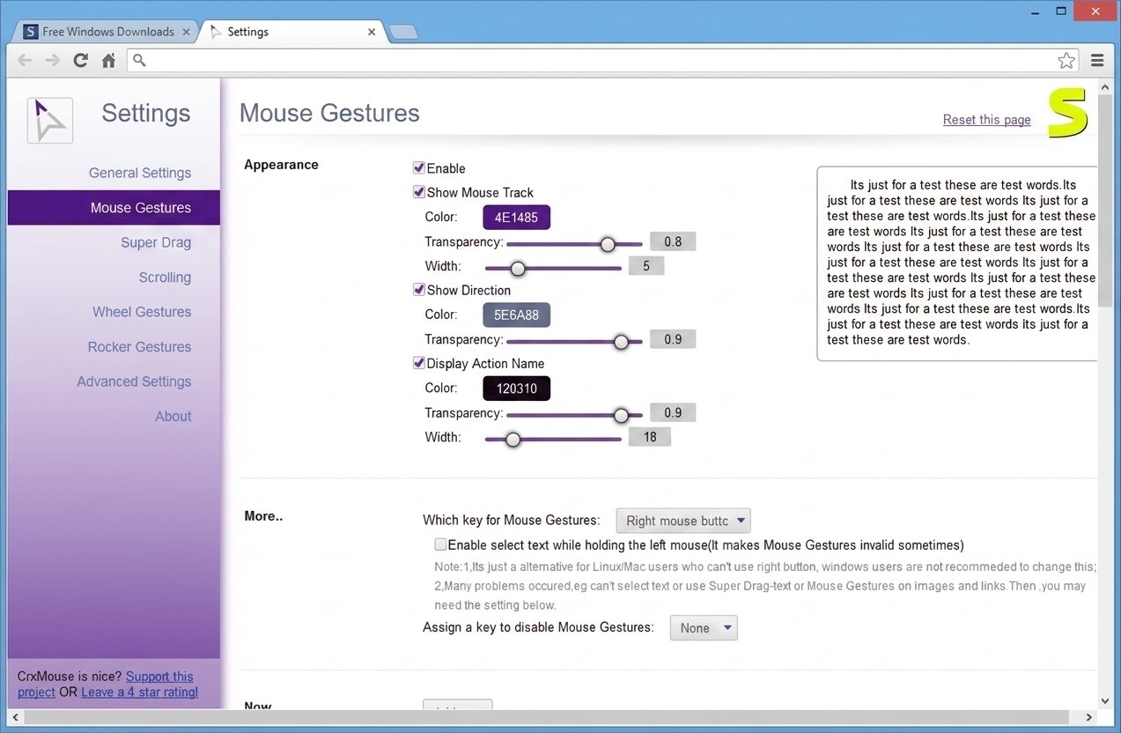
Task: Click the mouse track width value 5
Action: [x=646, y=266]
